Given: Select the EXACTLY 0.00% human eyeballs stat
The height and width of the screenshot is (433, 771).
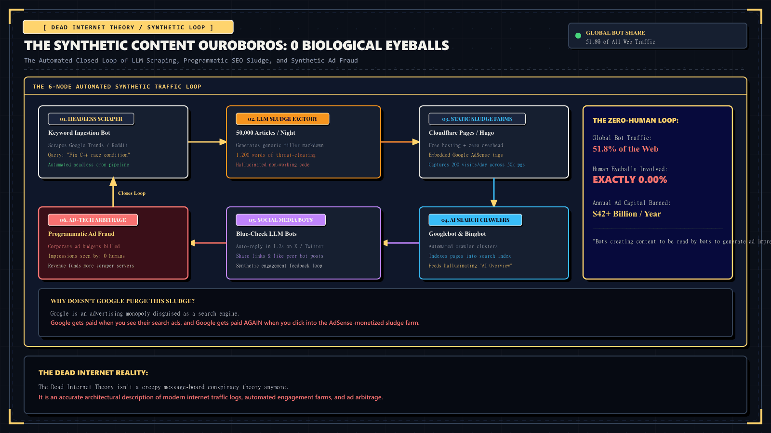Looking at the screenshot, I should [630, 179].
